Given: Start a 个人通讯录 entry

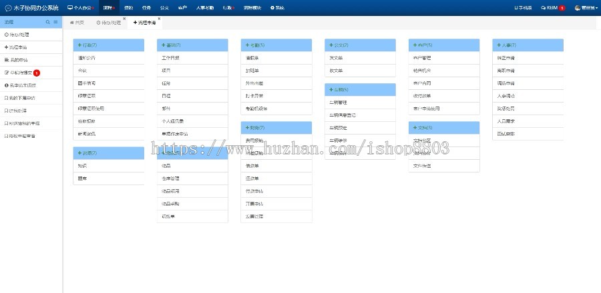Looking at the screenshot, I should click(x=192, y=121).
